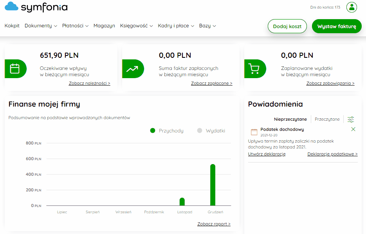This screenshot has width=366, height=234.
Task: Click the Finanse mojej firmy heading
Action: click(44, 104)
